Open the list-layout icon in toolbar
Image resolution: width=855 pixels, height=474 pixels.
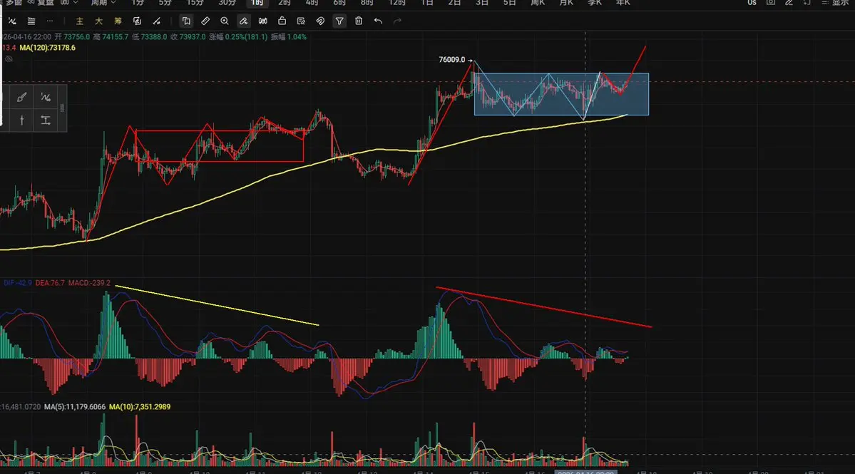click(x=31, y=21)
